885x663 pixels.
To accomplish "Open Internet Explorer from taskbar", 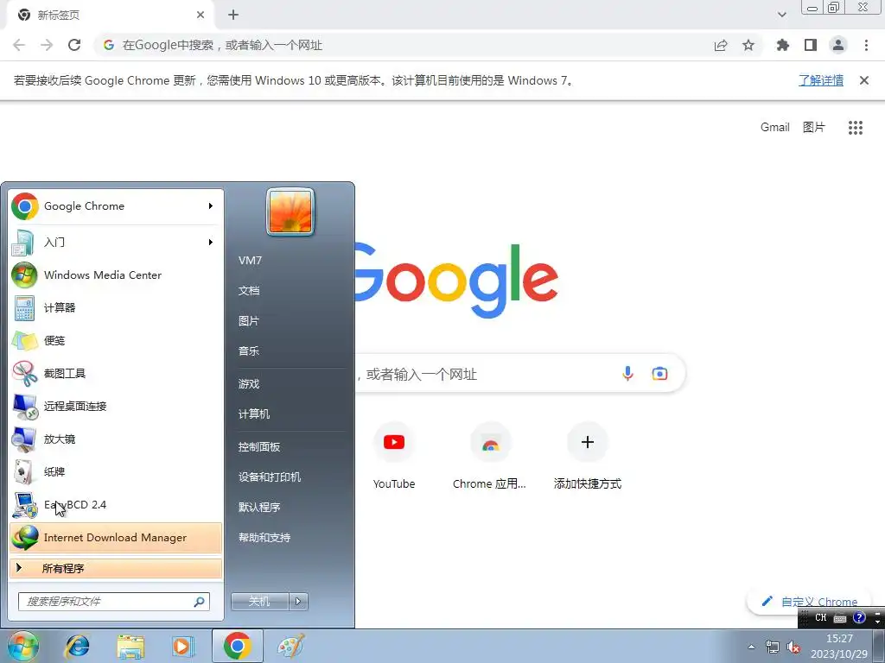I will (x=77, y=646).
